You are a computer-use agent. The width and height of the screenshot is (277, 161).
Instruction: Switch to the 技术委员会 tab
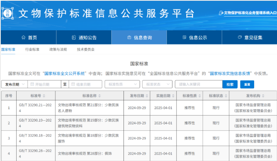point(86,50)
